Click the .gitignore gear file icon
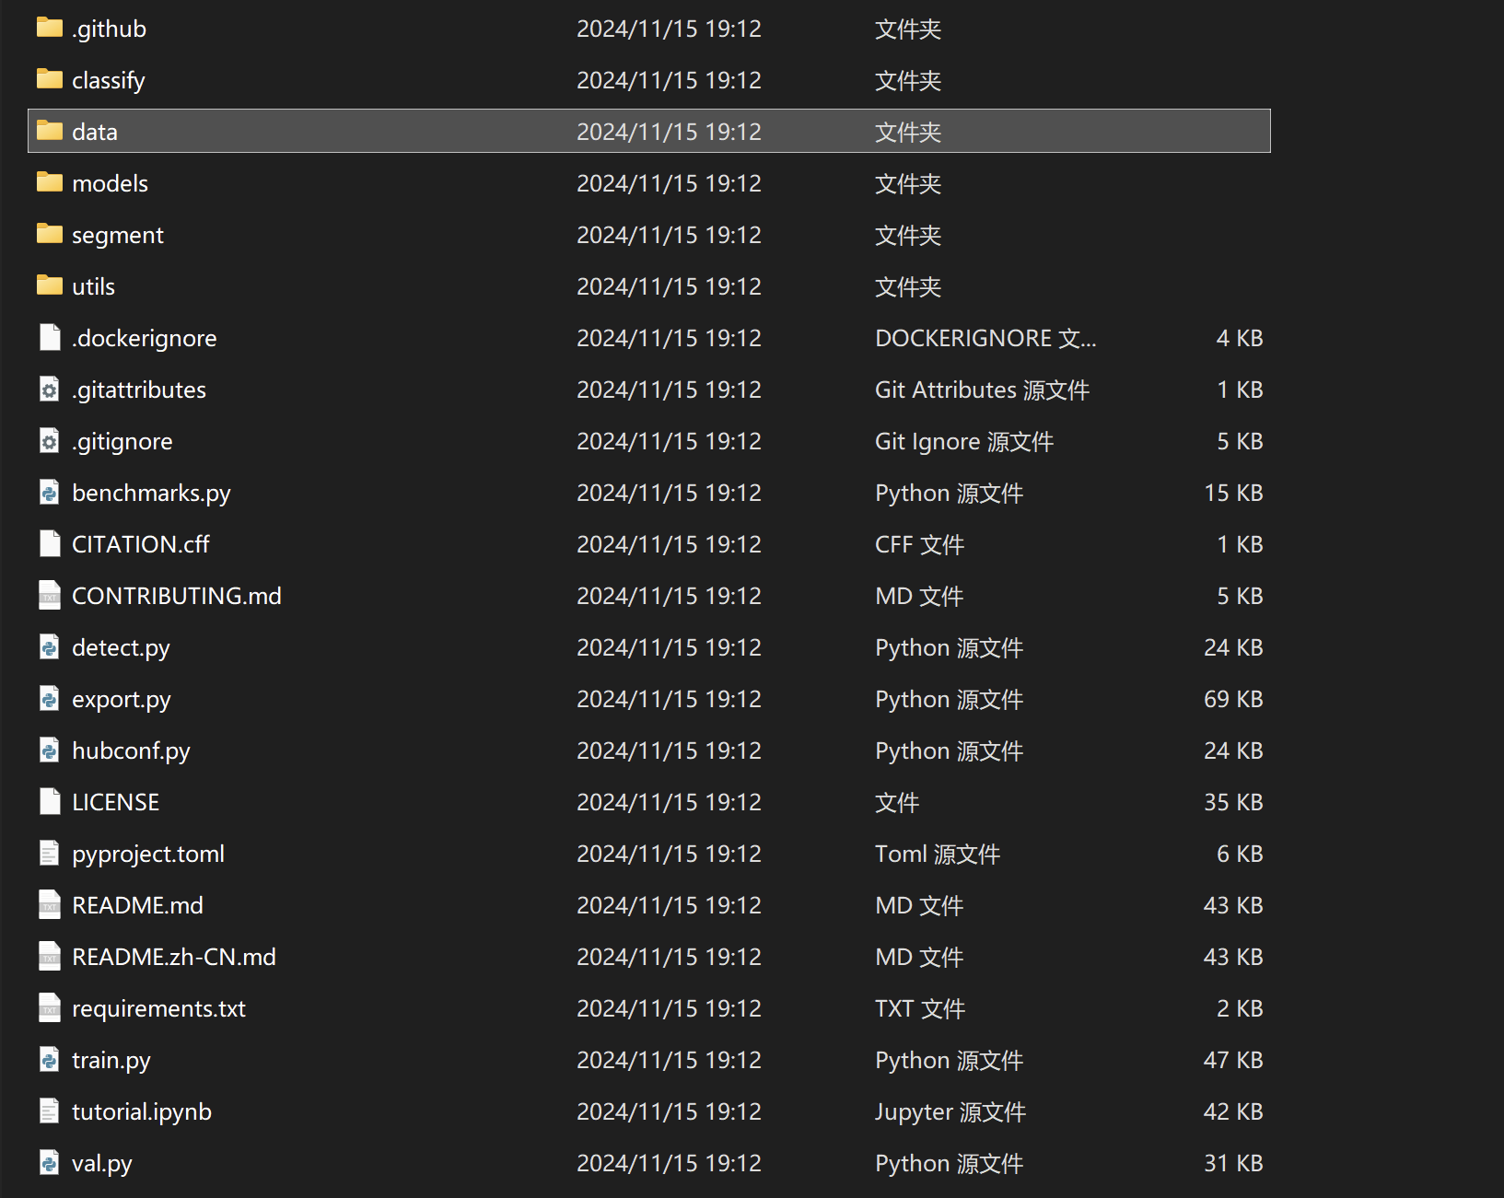Viewport: 1504px width, 1198px height. tap(50, 441)
